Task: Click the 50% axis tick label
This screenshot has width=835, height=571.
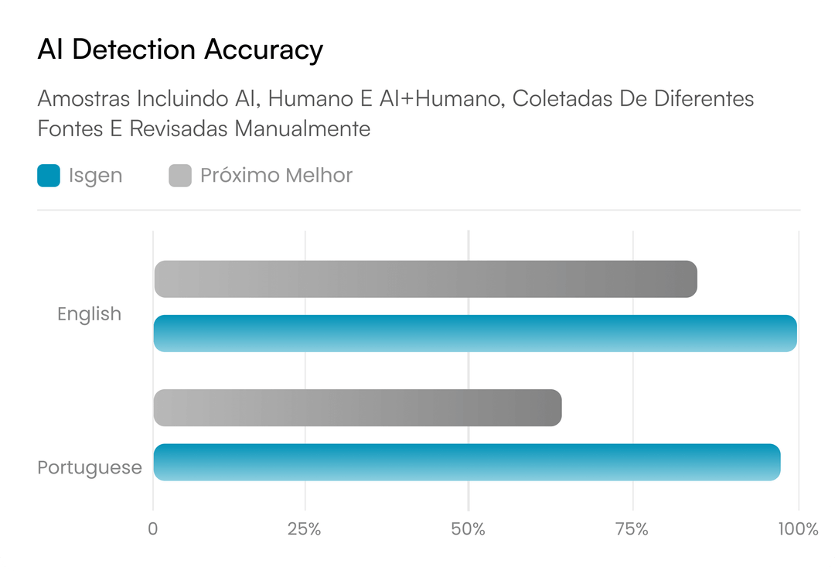Action: [x=468, y=529]
